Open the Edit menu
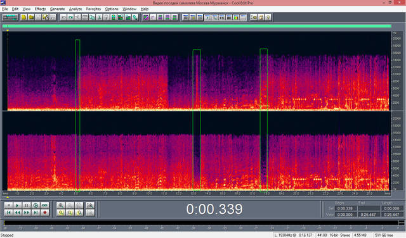Viewport: 406px width, 238px height. click(x=15, y=9)
